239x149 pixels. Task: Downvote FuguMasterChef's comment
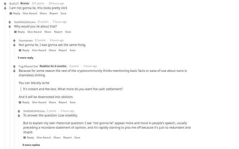(x=14, y=71)
